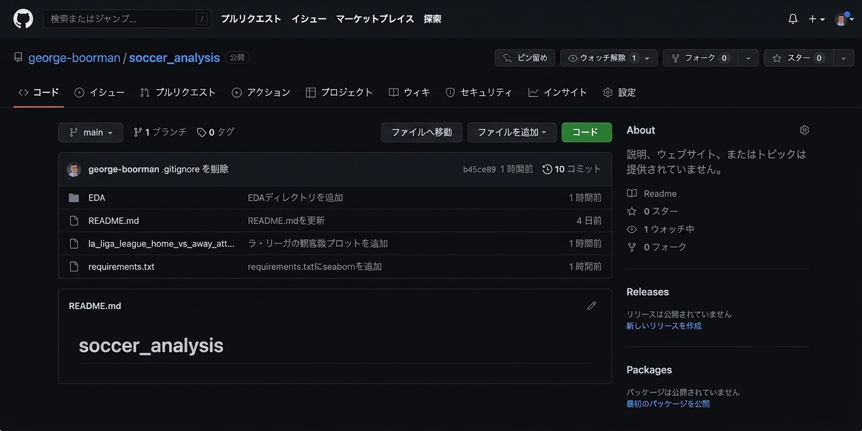Click the README.md file icon
The image size is (862, 431).
click(74, 221)
